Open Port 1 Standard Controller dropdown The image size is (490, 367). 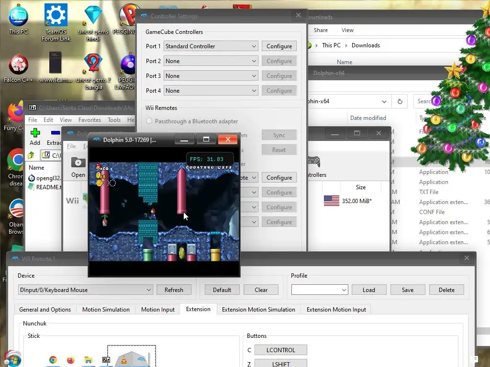pos(211,46)
